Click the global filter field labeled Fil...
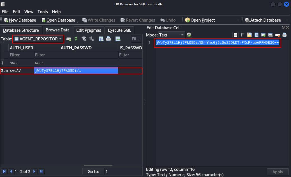 [x=136, y=39]
